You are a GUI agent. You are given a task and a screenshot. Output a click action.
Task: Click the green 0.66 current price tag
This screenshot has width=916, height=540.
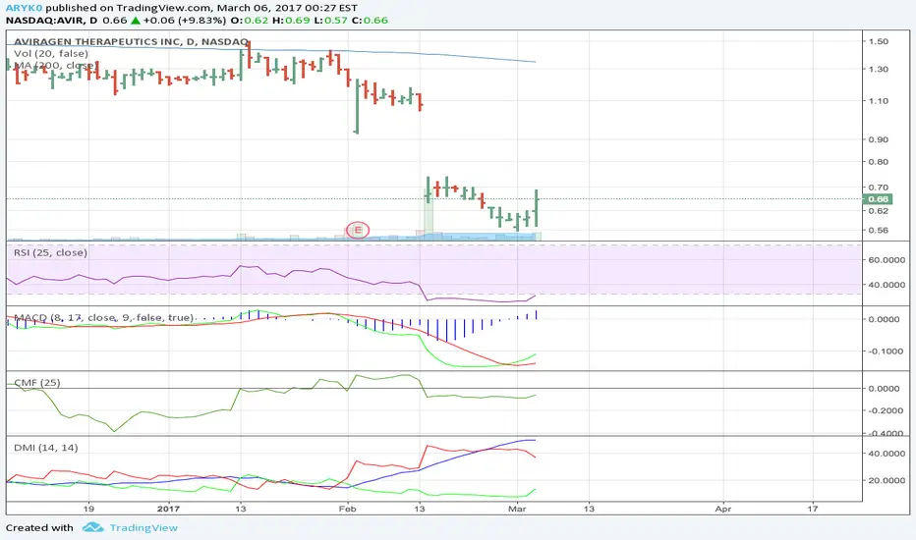(878, 199)
